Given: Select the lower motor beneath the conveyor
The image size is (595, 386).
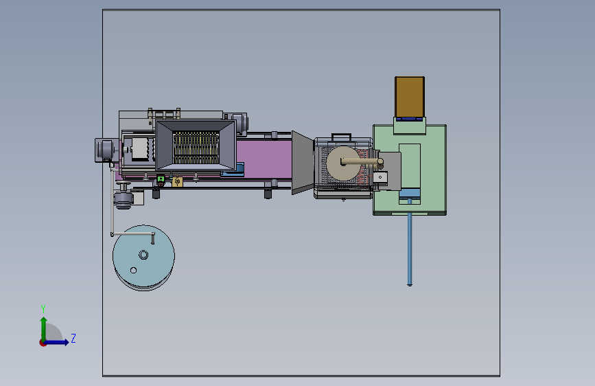Looking at the screenshot, I should click(x=124, y=197).
